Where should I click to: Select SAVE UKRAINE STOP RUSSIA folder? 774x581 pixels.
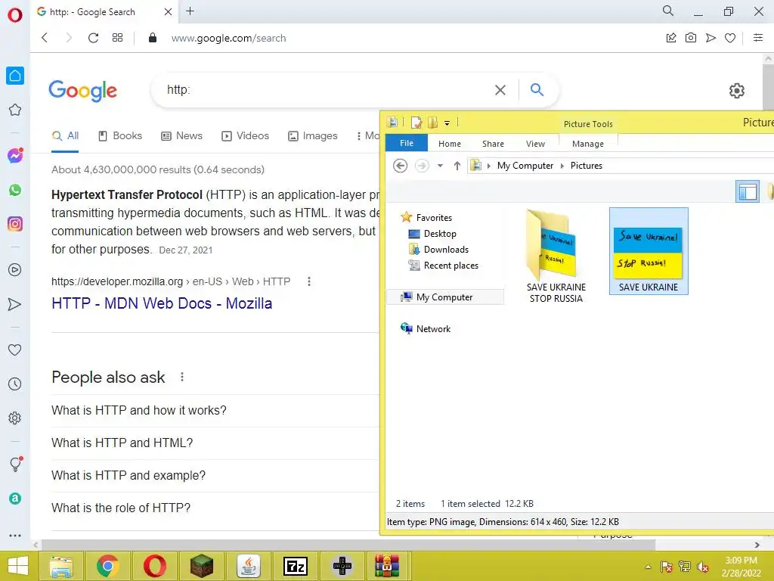[x=556, y=257]
